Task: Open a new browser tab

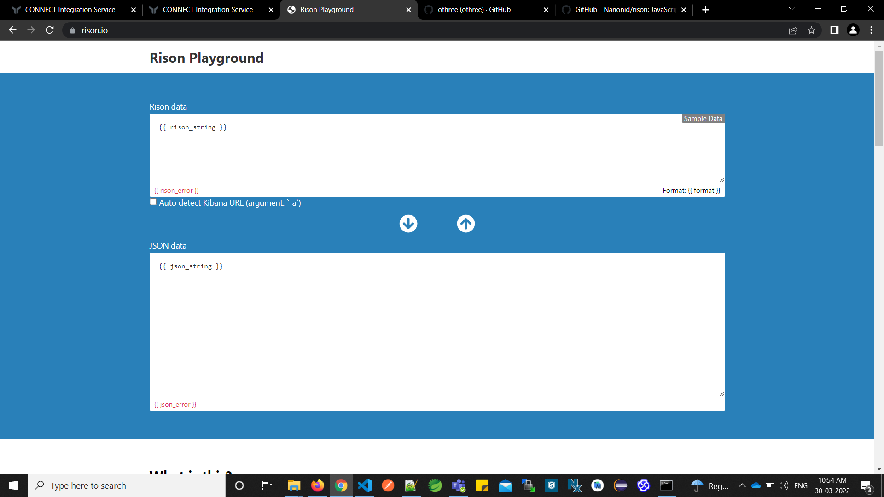Action: (x=705, y=10)
